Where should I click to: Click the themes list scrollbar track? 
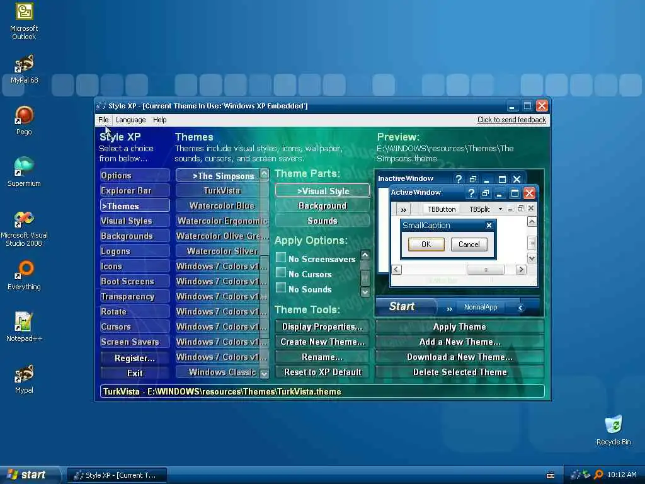[264, 274]
